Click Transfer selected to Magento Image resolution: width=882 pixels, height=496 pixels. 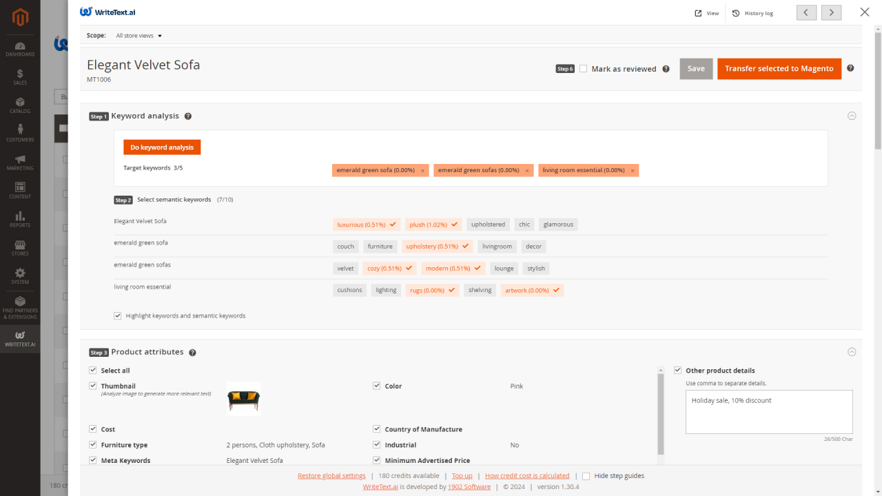tap(779, 69)
